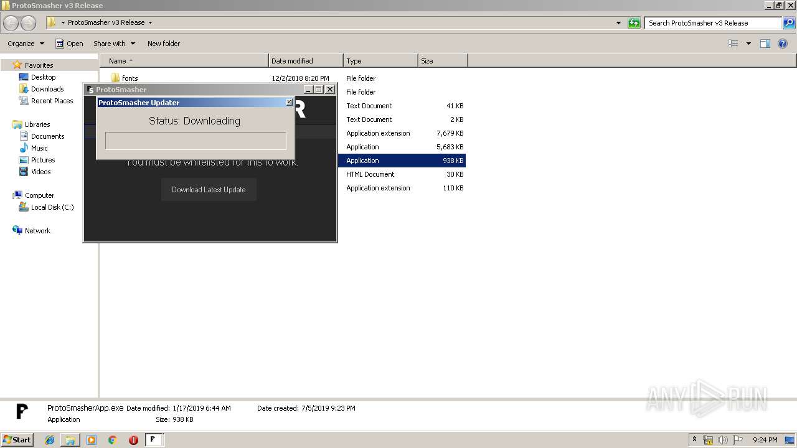Show hidden tray icons arrow
Screen dimensions: 797x448
click(694, 440)
